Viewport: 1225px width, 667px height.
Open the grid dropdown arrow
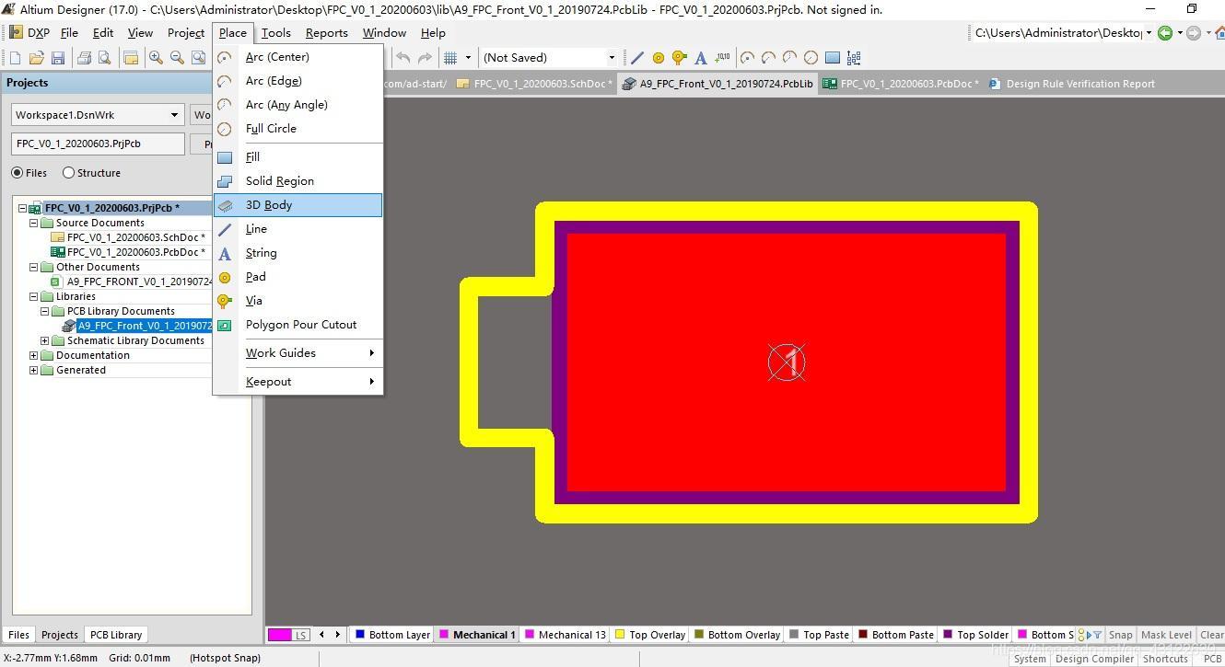tap(468, 58)
